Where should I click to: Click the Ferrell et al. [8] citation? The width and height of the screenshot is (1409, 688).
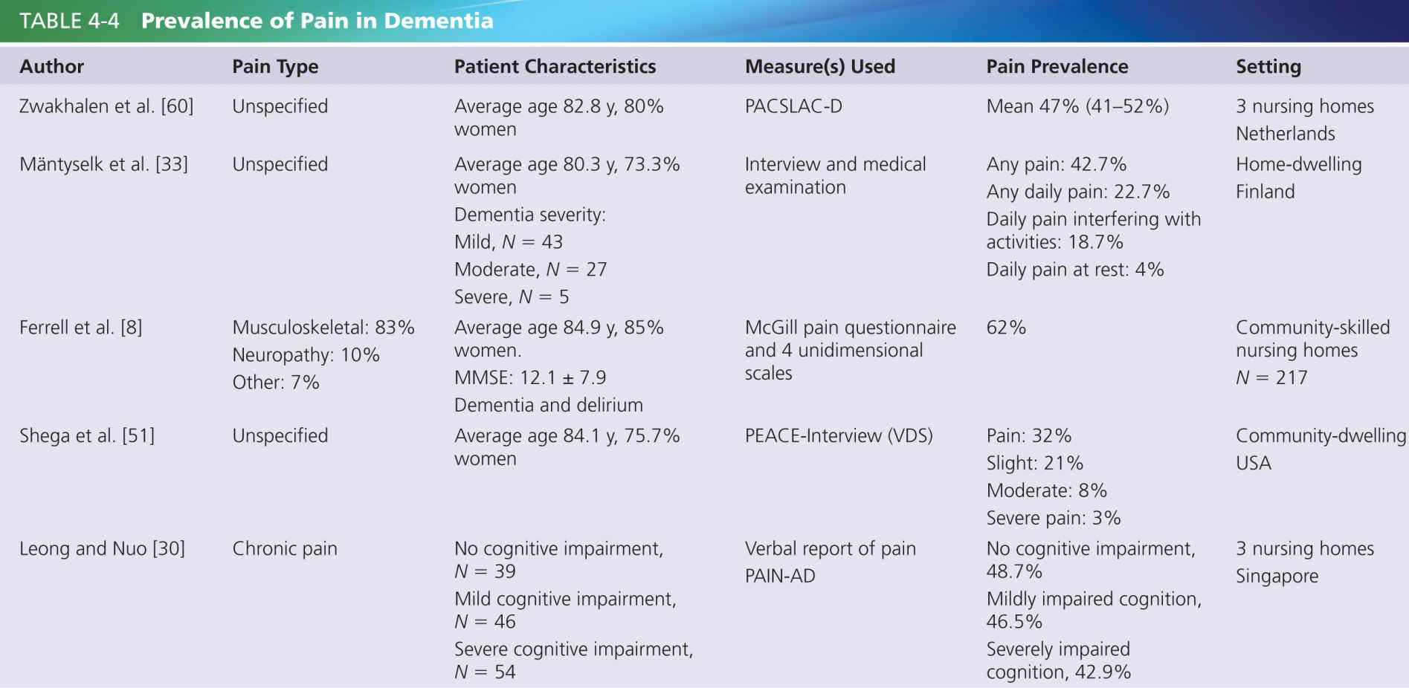(80, 328)
